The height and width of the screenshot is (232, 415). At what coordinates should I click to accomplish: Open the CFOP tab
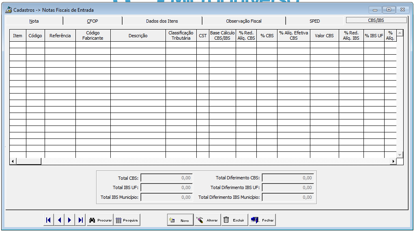92,21
